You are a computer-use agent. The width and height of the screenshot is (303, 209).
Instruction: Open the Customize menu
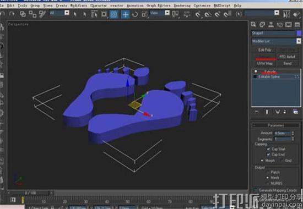click(202, 5)
